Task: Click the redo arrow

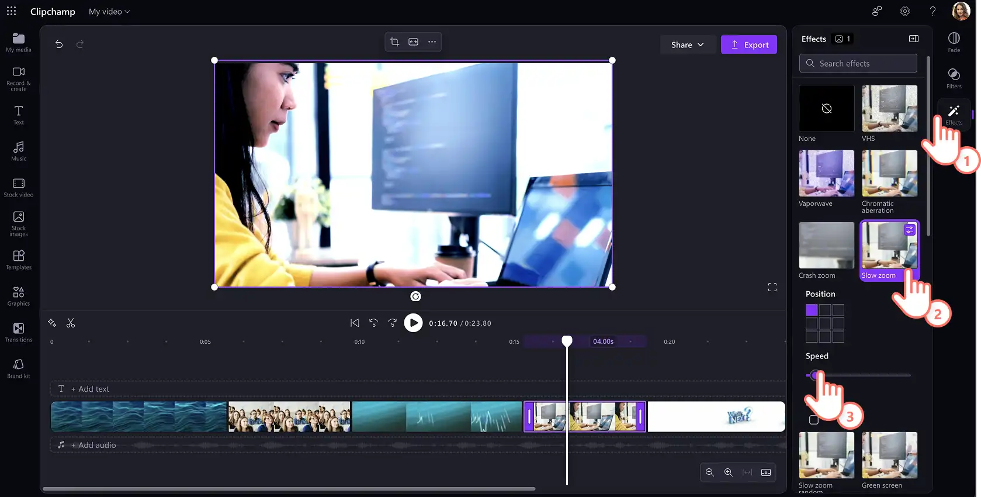Action: tap(80, 44)
